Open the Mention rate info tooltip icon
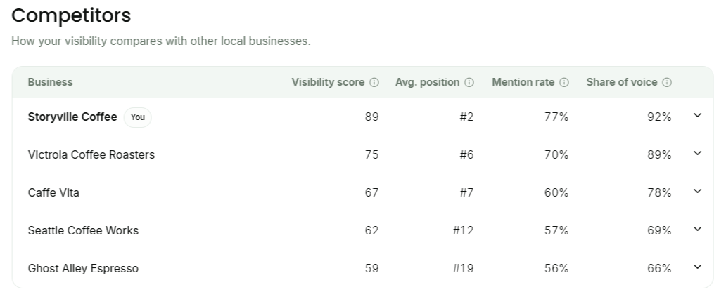 tap(564, 82)
